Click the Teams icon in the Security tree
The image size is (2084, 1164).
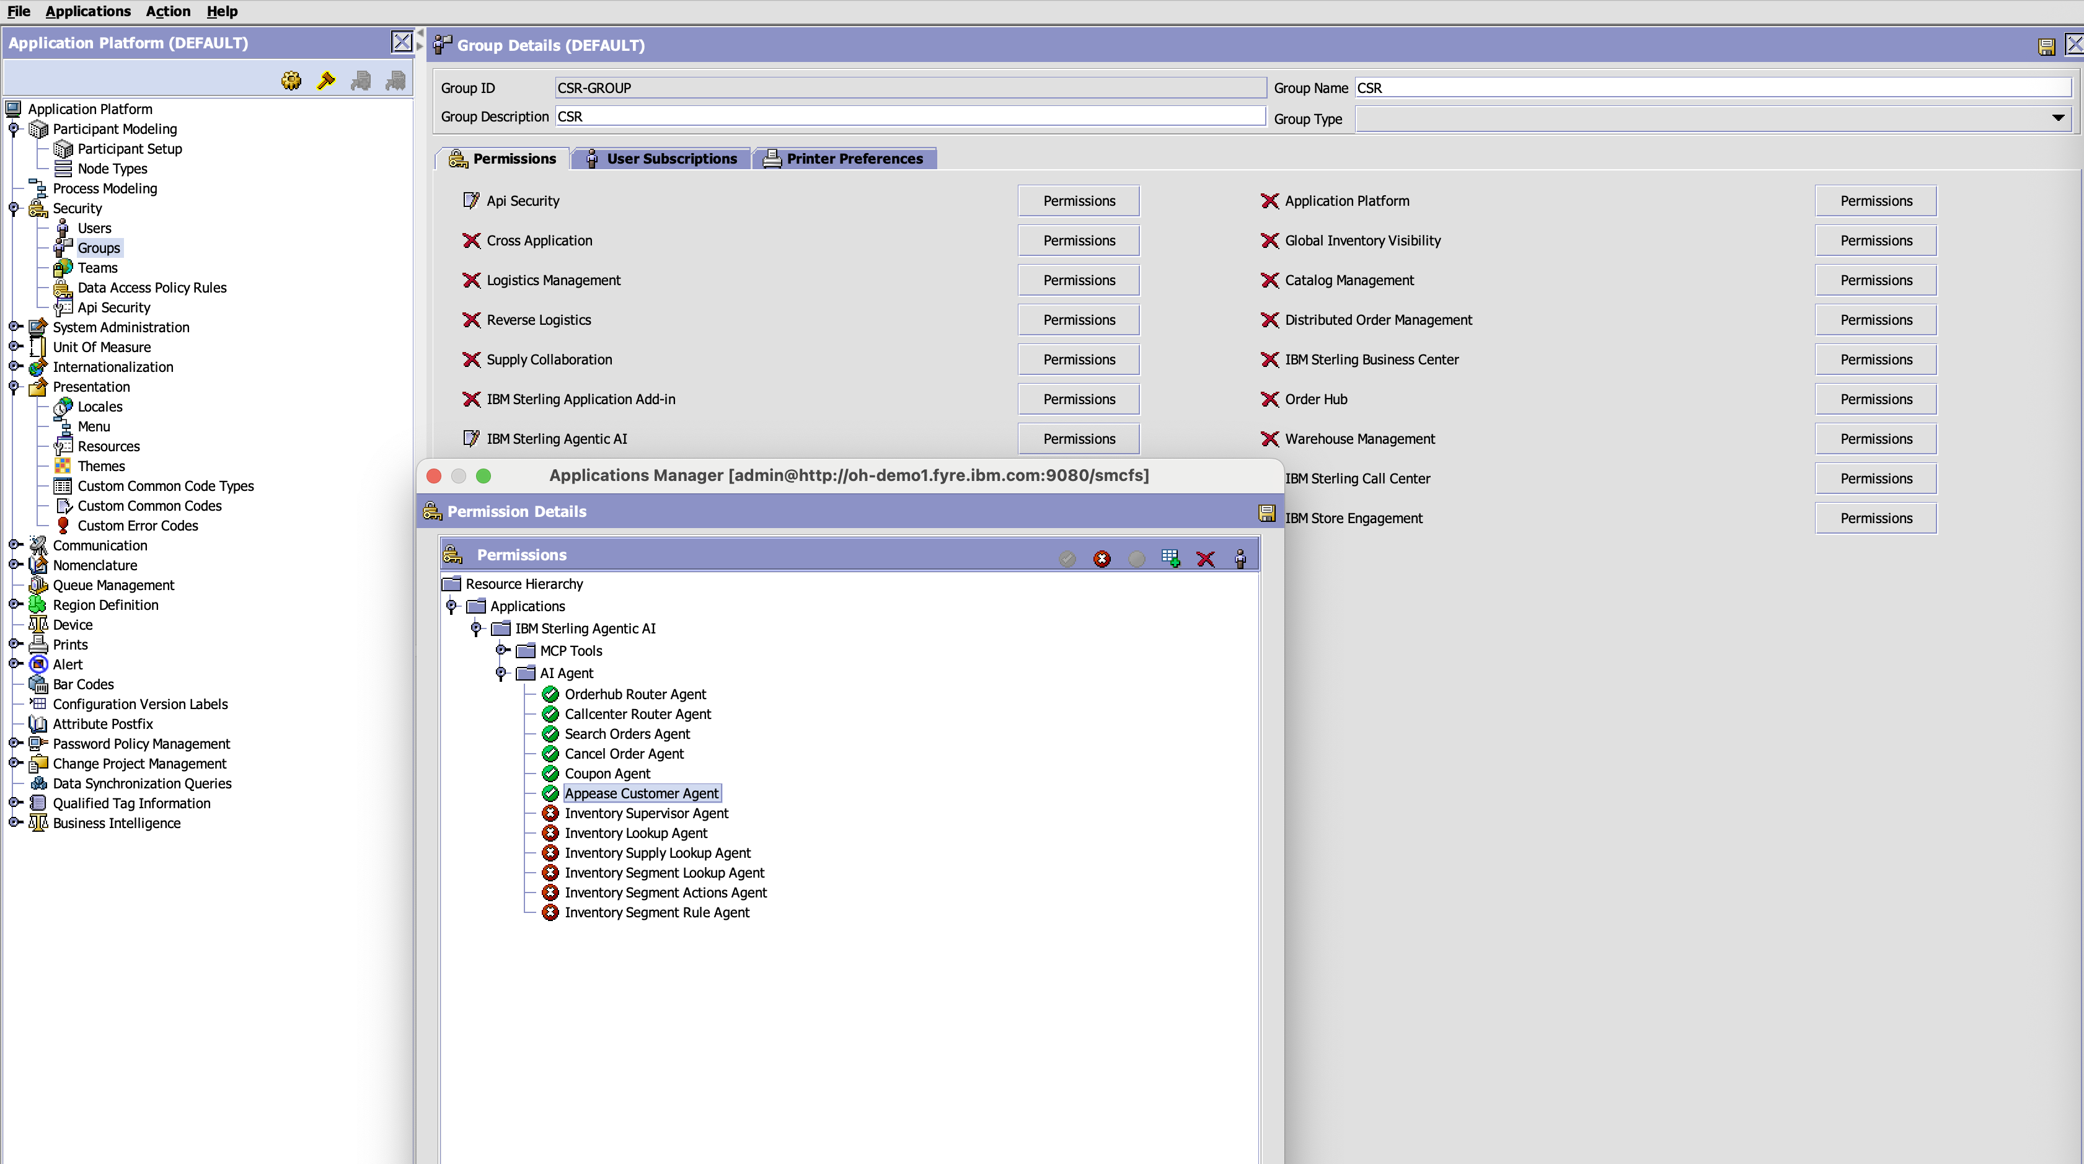[62, 268]
